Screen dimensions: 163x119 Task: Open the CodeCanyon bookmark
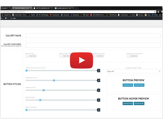(x=123, y=15)
